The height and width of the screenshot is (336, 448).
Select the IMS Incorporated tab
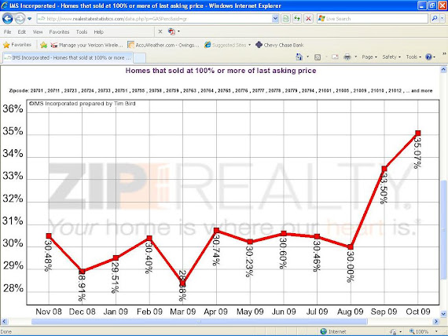tap(67, 57)
